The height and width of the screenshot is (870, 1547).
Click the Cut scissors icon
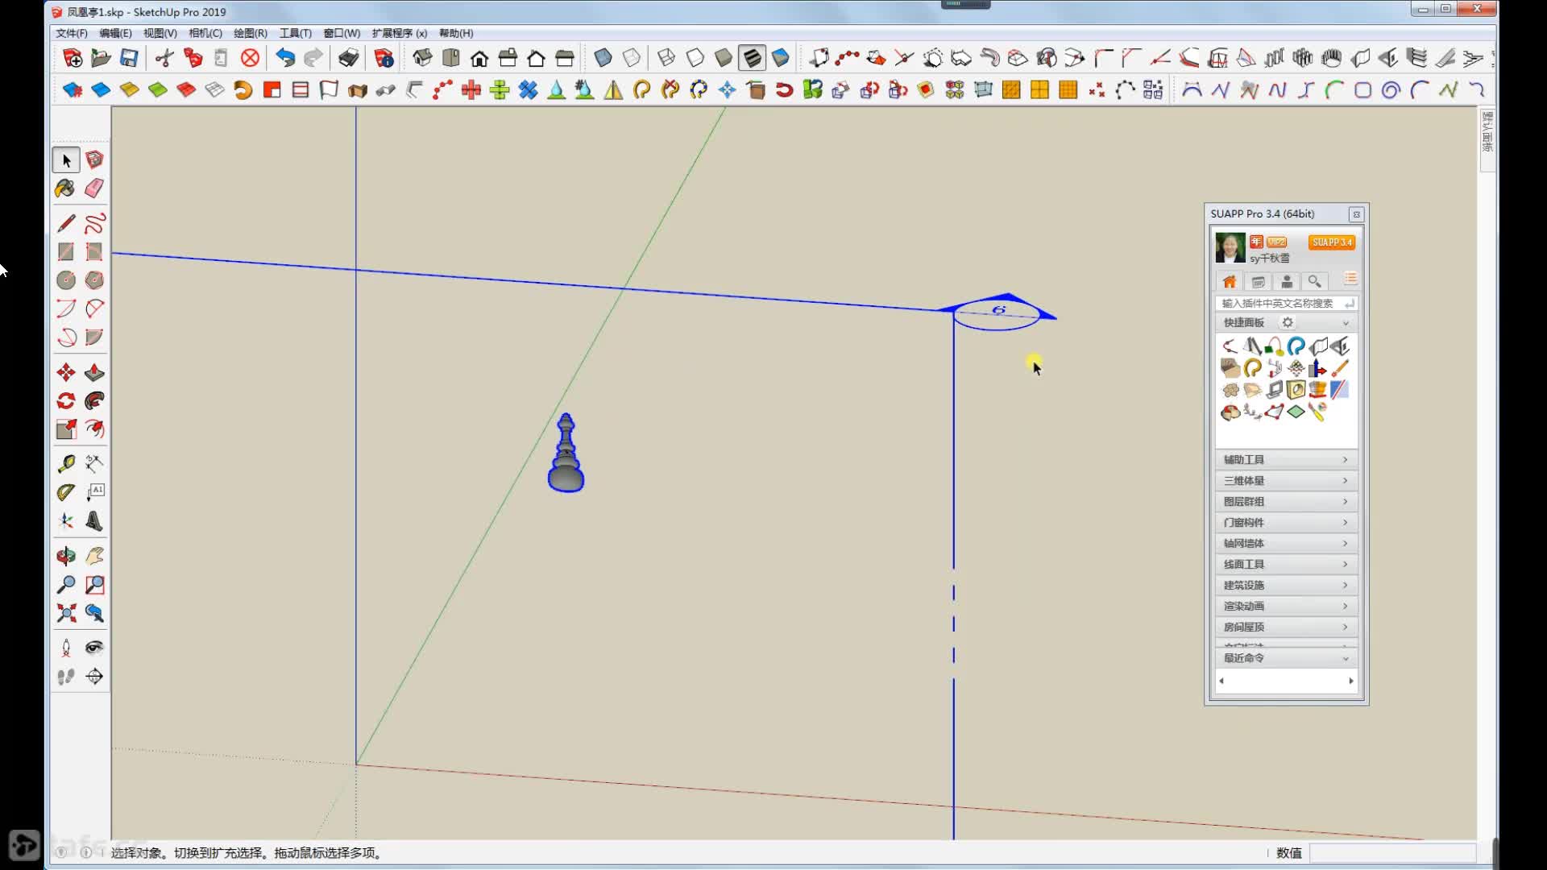164,58
